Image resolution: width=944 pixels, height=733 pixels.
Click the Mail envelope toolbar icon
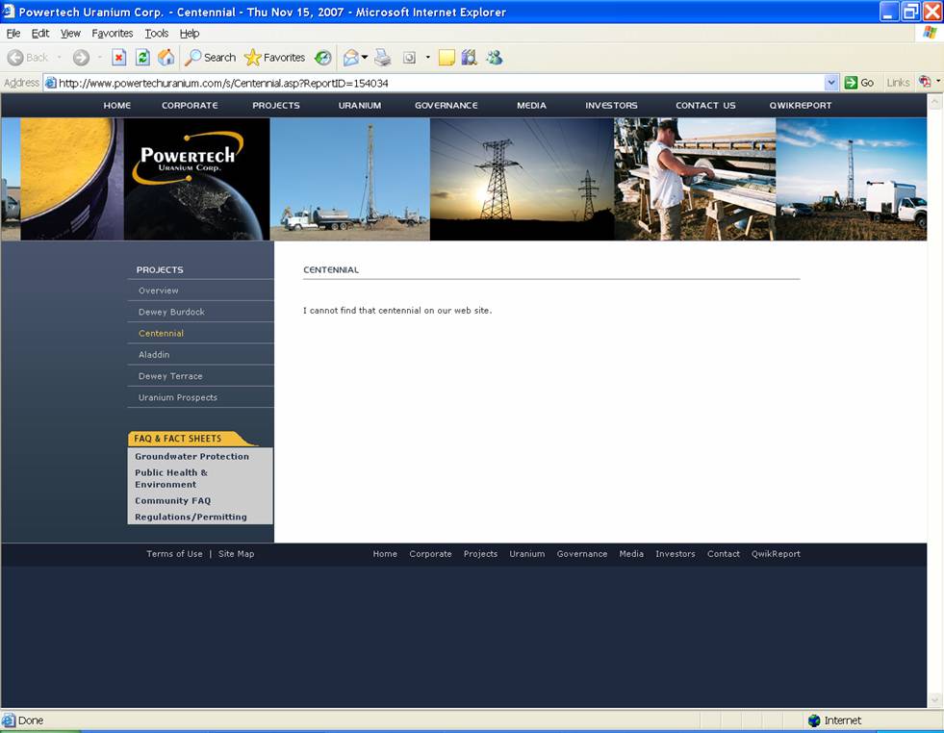click(351, 58)
